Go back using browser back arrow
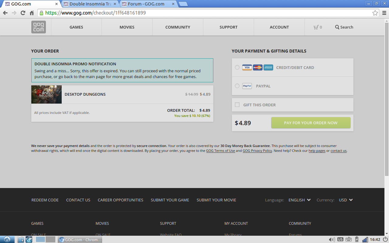Viewport: 389px width, 243px height. point(5,13)
